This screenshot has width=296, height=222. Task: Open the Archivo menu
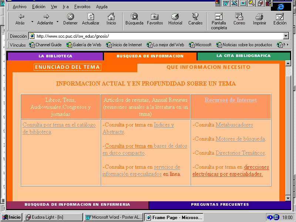pos(19,7)
